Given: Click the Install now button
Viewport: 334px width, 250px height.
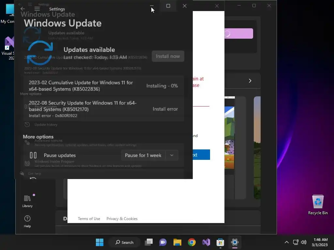Looking at the screenshot, I should tap(168, 56).
